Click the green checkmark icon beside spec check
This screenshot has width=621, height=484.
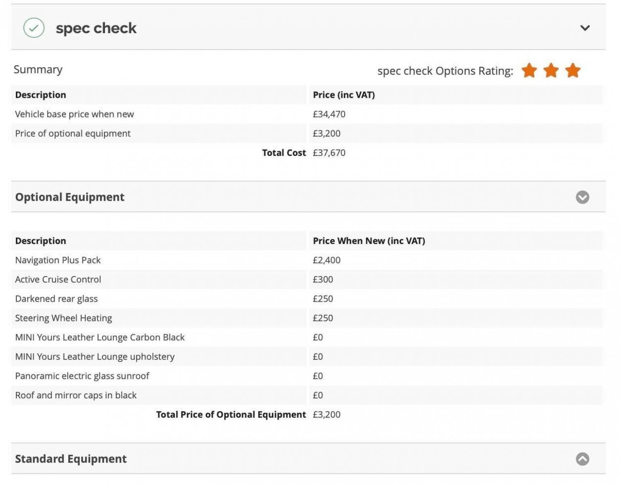(x=34, y=28)
